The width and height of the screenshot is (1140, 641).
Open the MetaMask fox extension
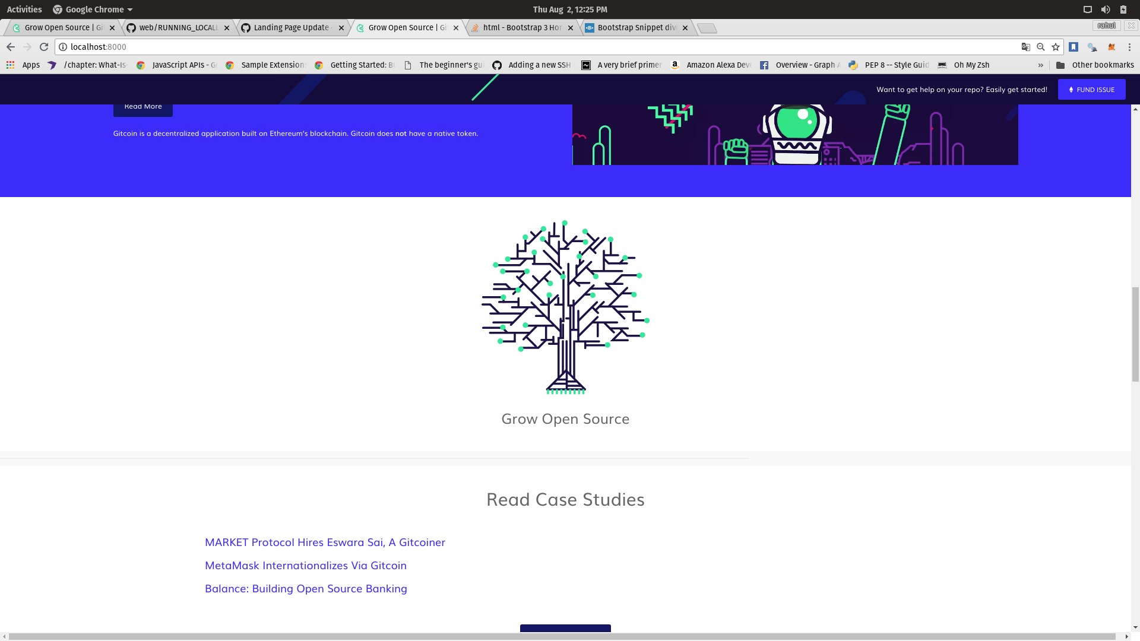coord(1112,47)
